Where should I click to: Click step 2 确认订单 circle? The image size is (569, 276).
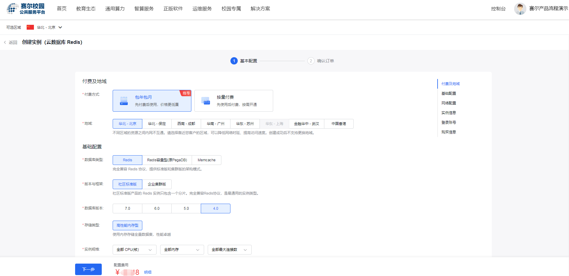click(311, 61)
